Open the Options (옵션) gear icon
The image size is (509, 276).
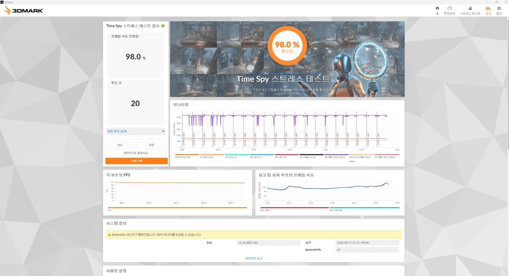(x=499, y=10)
